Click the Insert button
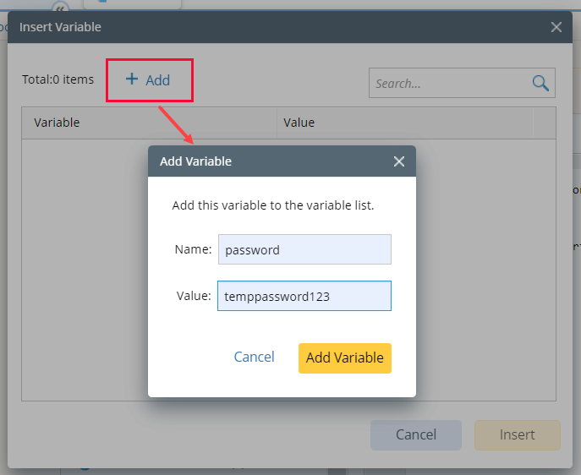 click(x=517, y=435)
